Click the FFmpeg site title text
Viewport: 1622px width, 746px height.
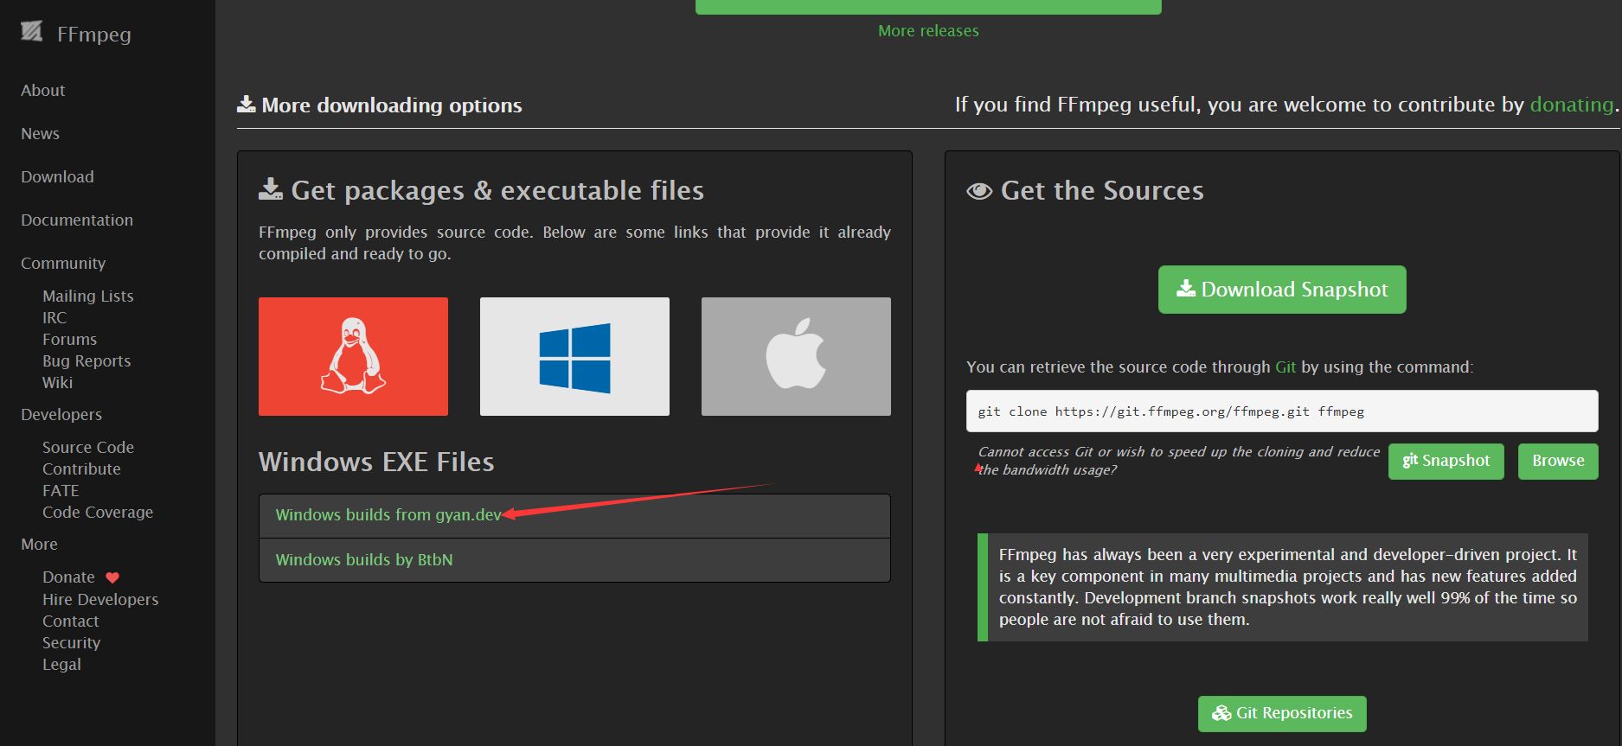94,35
